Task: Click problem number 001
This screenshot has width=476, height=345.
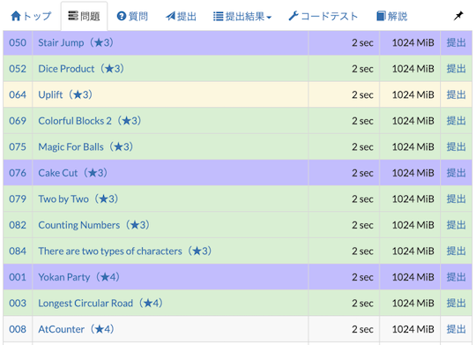Action: tap(18, 277)
